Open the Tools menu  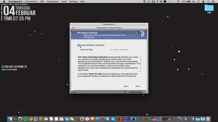click(64, 1)
